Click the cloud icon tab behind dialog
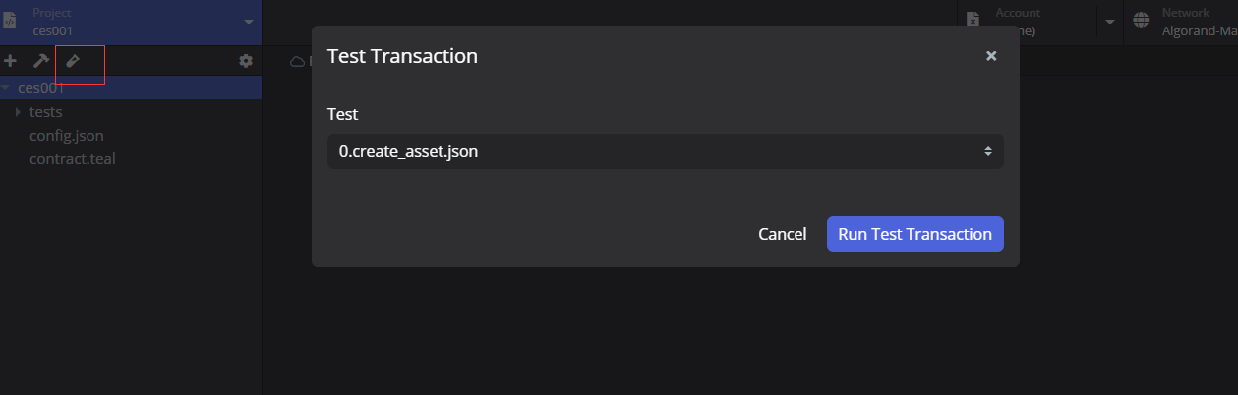 (x=296, y=61)
